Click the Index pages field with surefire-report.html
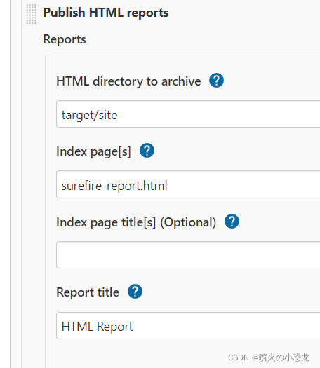Screen dimensions: 320x368 (188, 184)
